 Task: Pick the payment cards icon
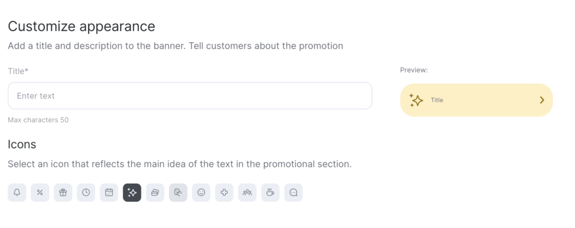[155, 193]
